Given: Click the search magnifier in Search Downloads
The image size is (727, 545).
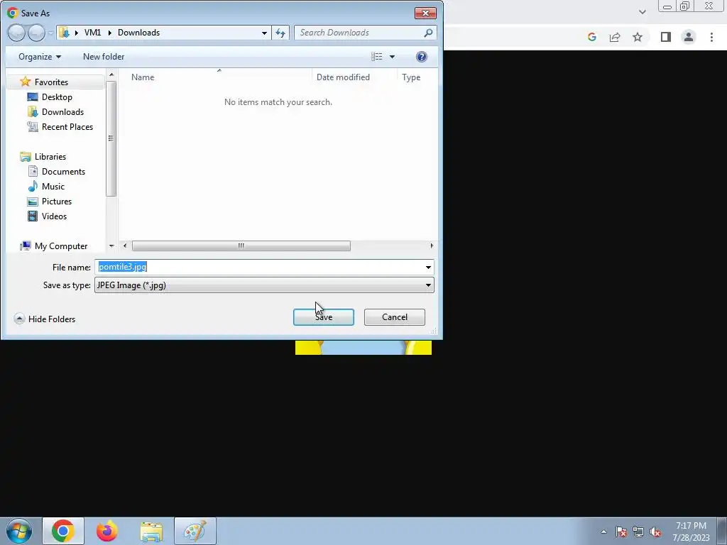Looking at the screenshot, I should (x=428, y=33).
